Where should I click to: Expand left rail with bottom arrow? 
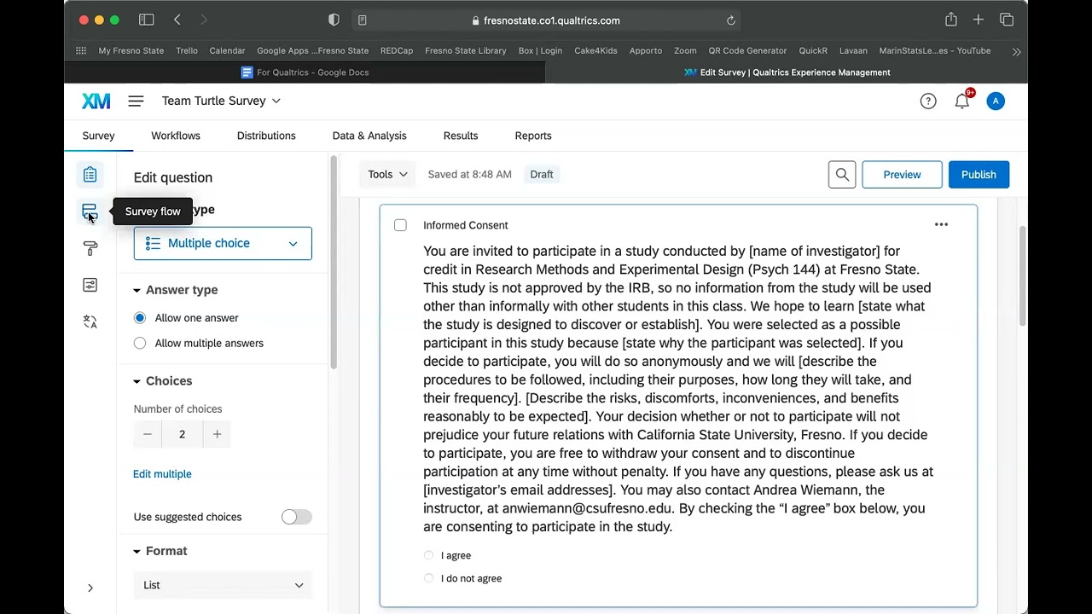click(x=90, y=588)
